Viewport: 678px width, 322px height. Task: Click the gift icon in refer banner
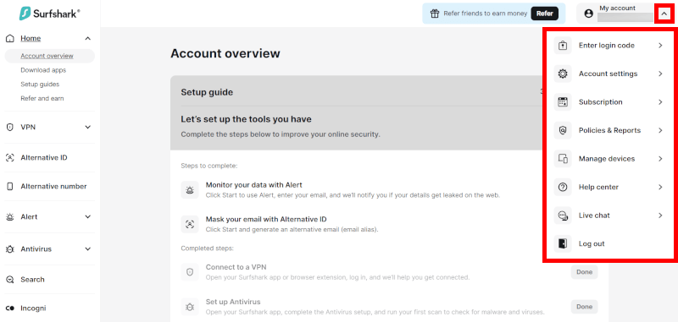point(434,14)
